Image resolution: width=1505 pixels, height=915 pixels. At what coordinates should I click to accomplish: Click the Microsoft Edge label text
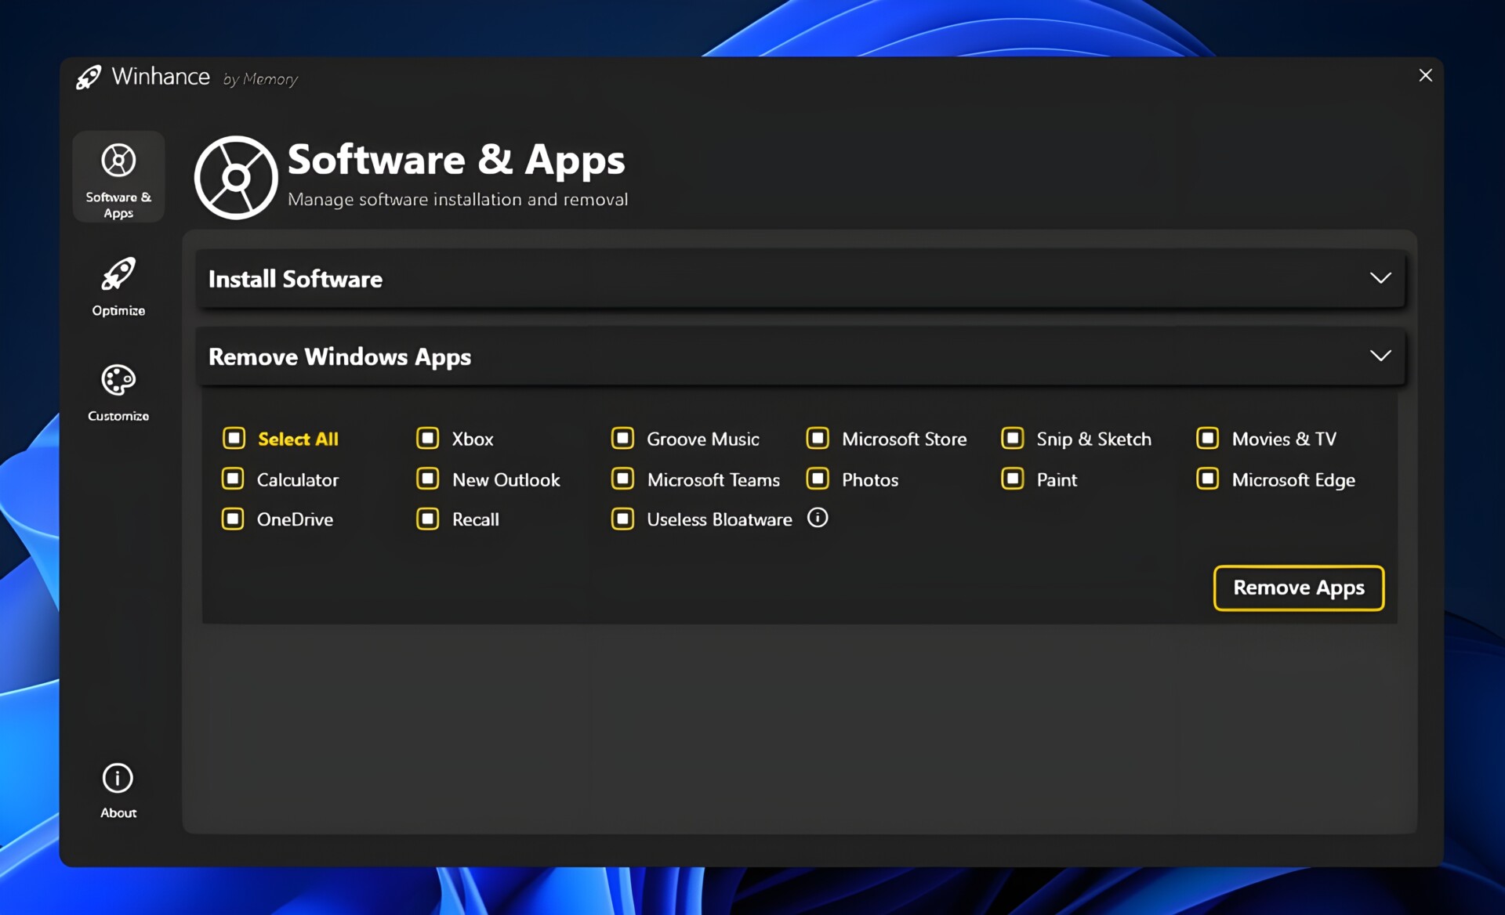tap(1293, 480)
